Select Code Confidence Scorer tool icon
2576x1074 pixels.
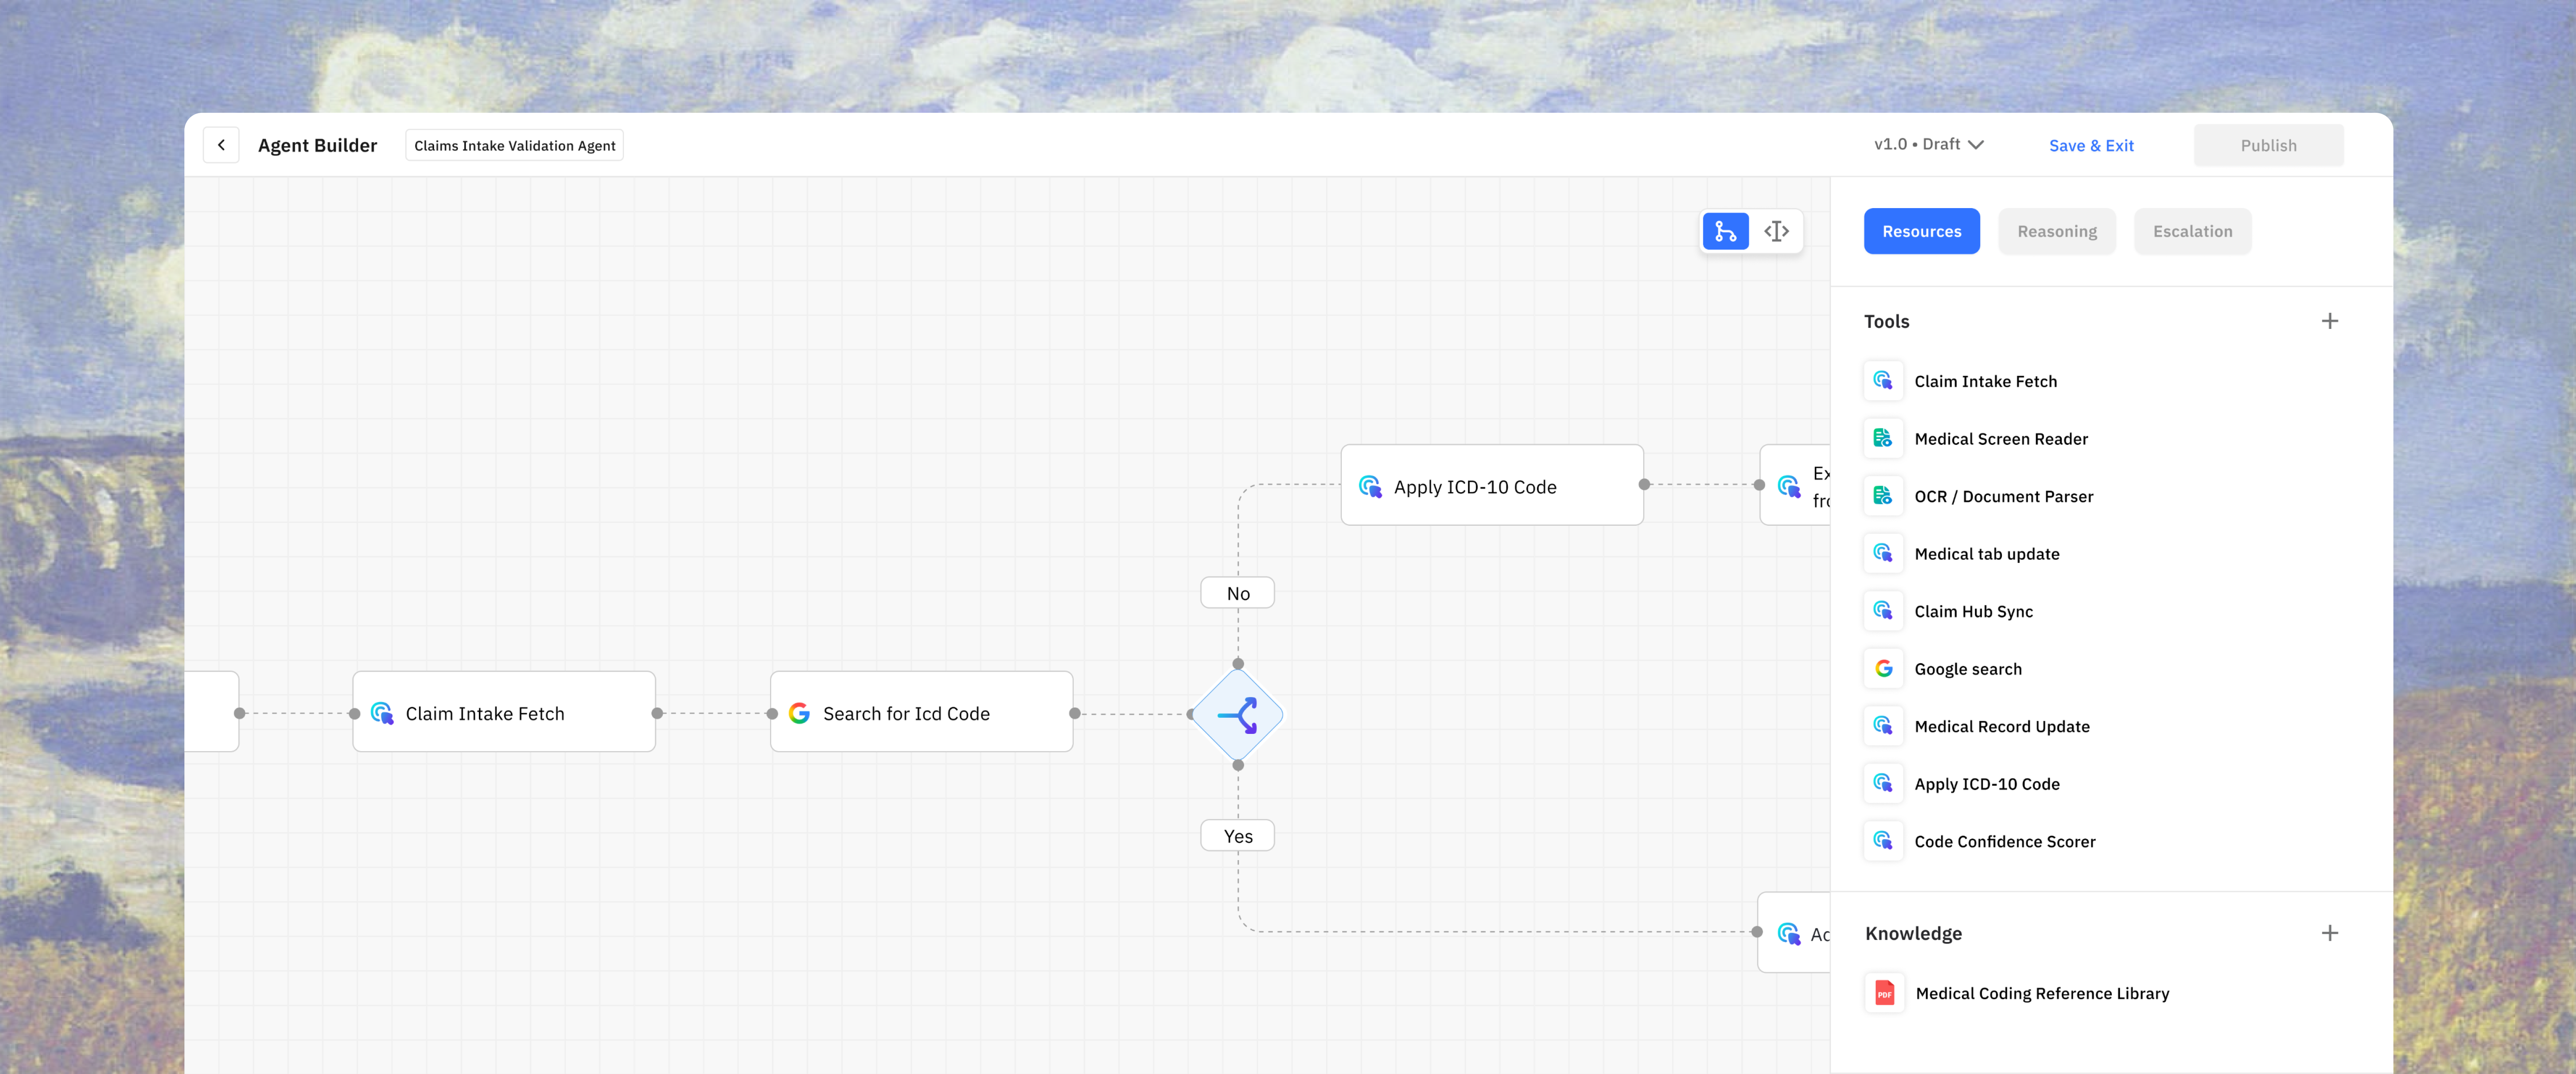click(1883, 841)
